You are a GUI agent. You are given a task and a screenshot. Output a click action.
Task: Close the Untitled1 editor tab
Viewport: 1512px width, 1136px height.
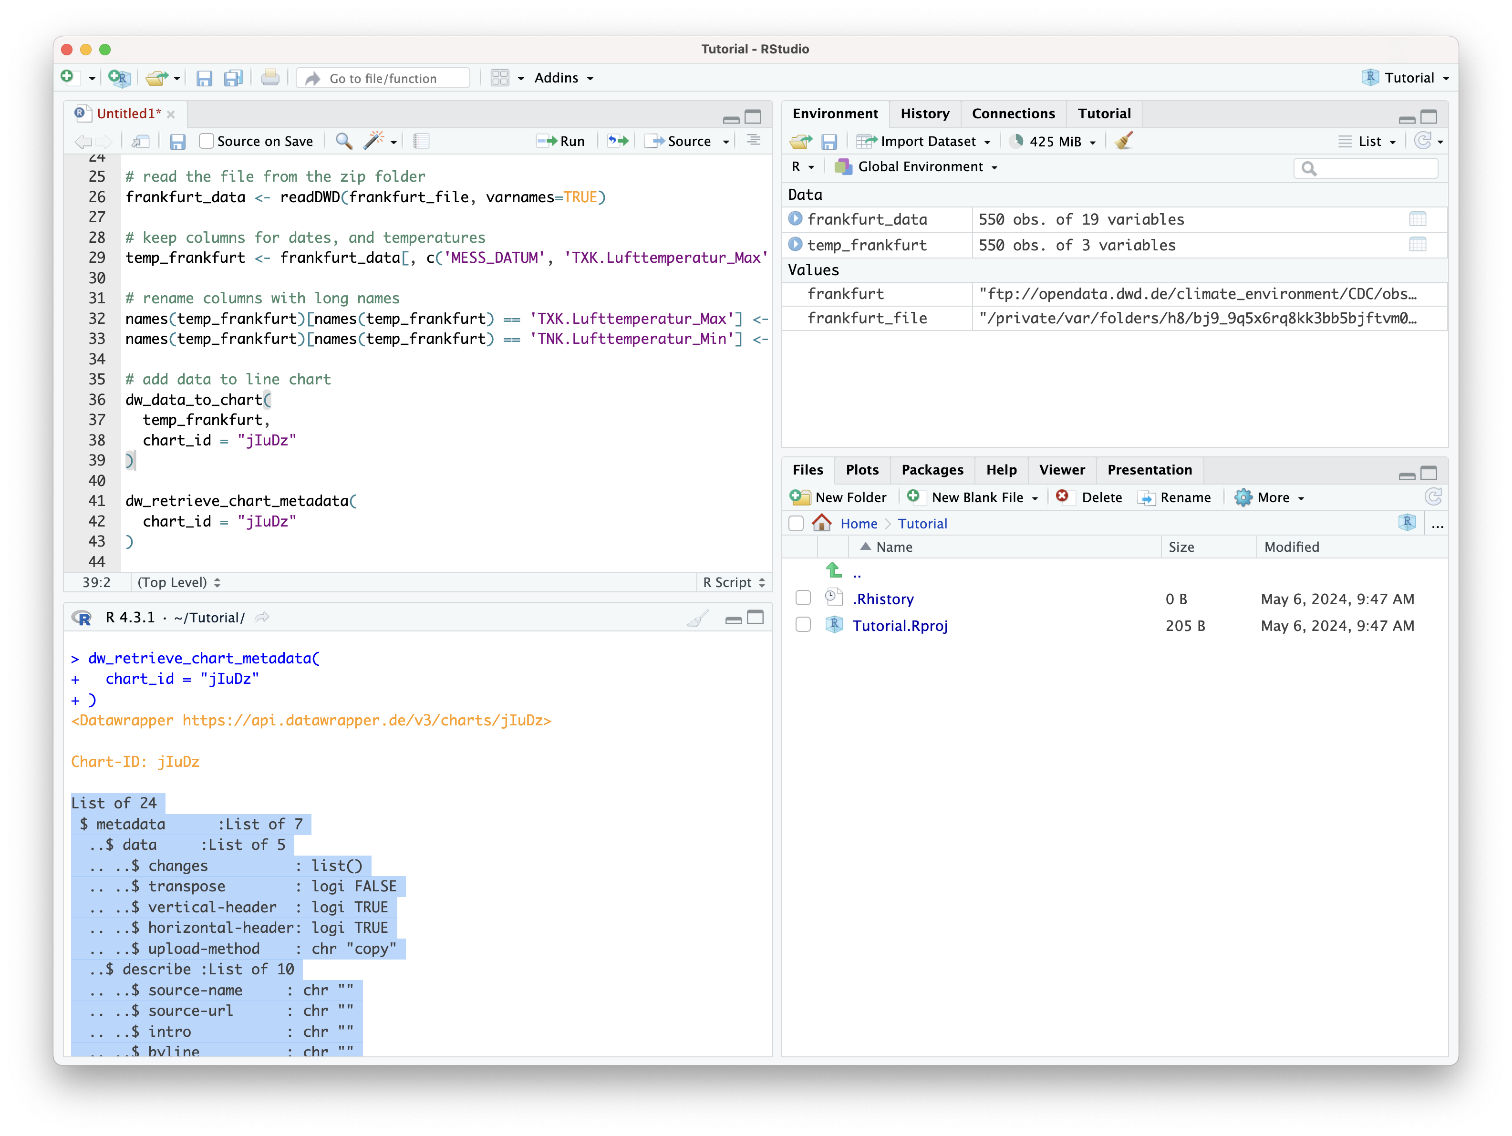(171, 115)
